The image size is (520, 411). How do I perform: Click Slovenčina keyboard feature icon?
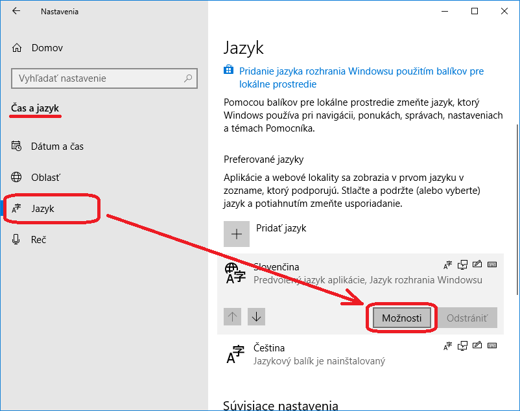[x=492, y=264]
